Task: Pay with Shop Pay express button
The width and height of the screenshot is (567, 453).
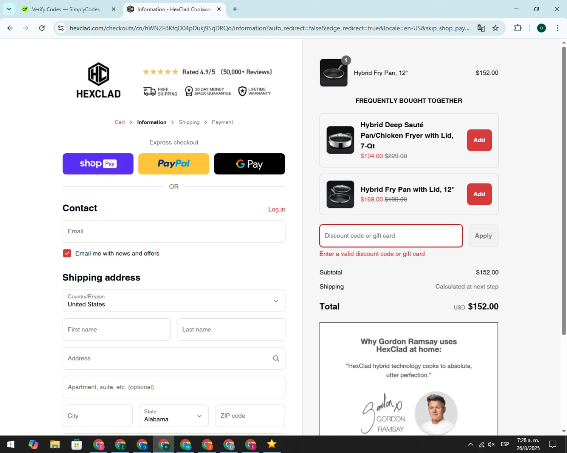Action: point(98,164)
